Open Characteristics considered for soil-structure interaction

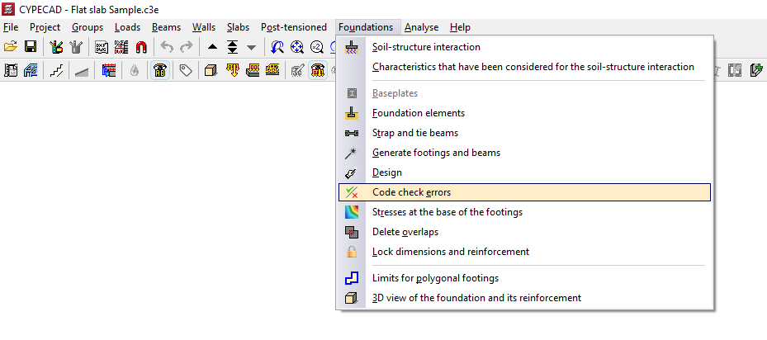pos(524,67)
